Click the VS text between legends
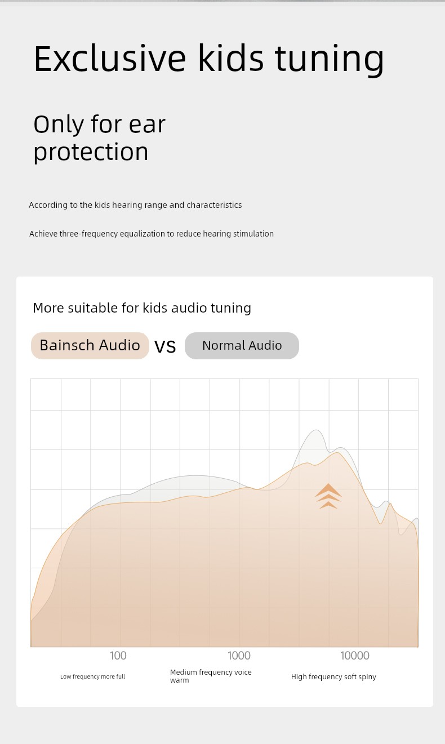 165,346
